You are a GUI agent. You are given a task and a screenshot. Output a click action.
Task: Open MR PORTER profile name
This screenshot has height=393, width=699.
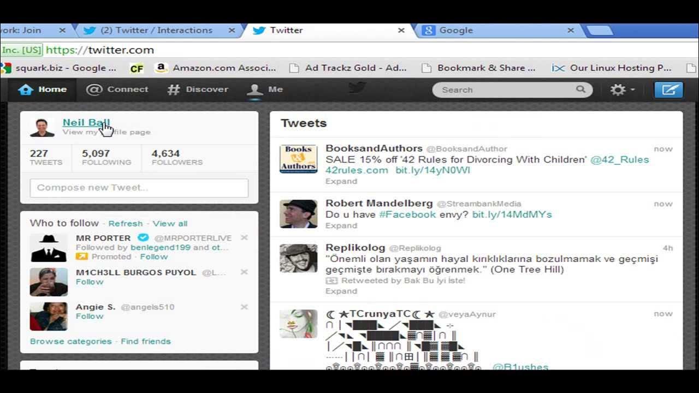click(x=103, y=238)
